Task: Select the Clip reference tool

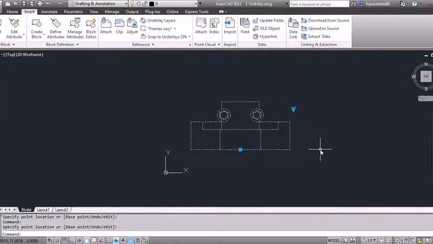Action: point(119,26)
